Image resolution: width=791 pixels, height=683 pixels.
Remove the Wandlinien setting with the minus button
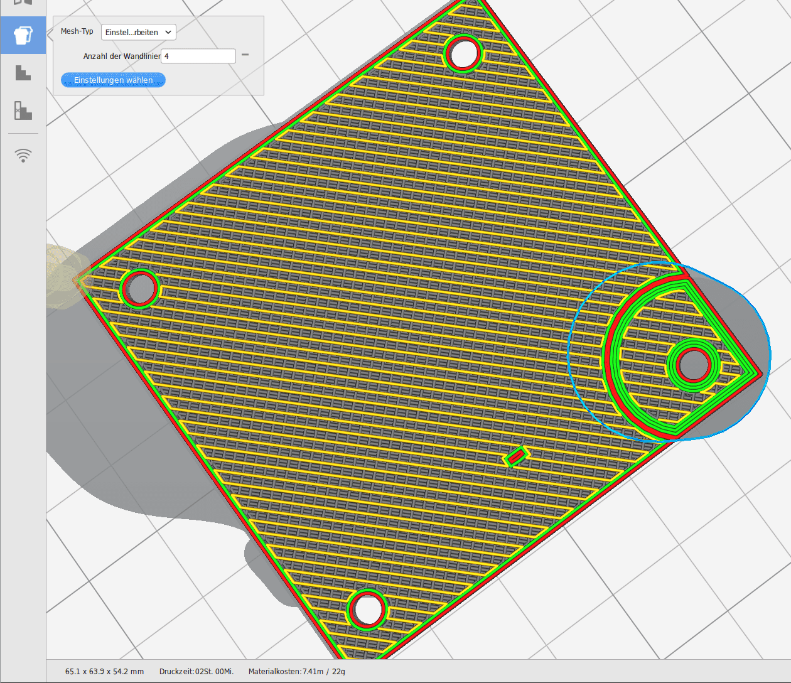tap(245, 55)
